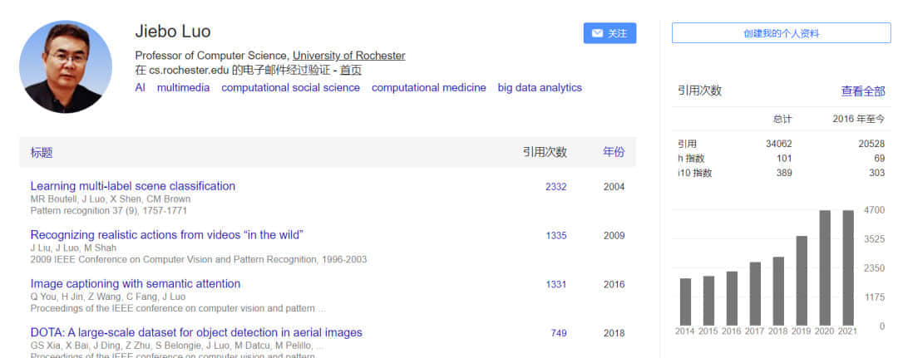Click the year 2009 of the second paper

pos(614,236)
